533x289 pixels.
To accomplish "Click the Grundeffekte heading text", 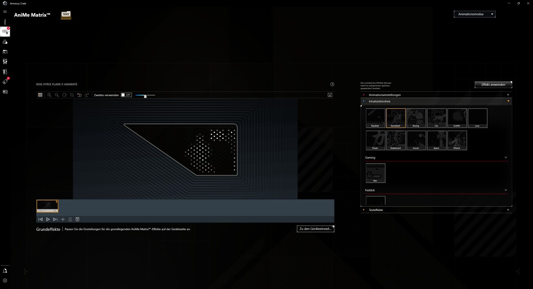I will coord(48,229).
